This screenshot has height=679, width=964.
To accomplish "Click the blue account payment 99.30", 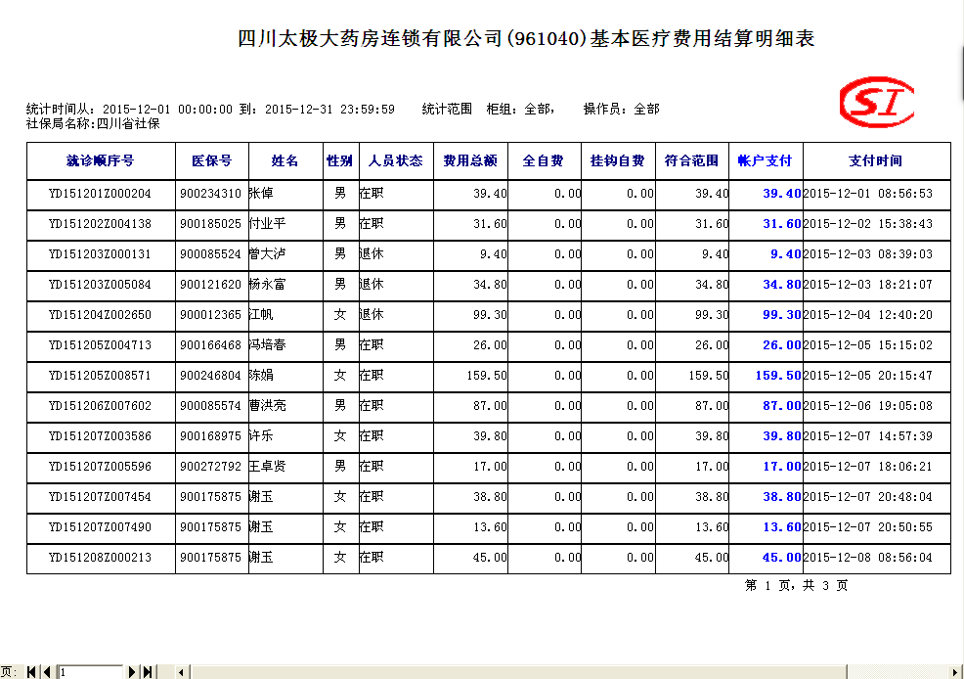I will click(x=782, y=315).
